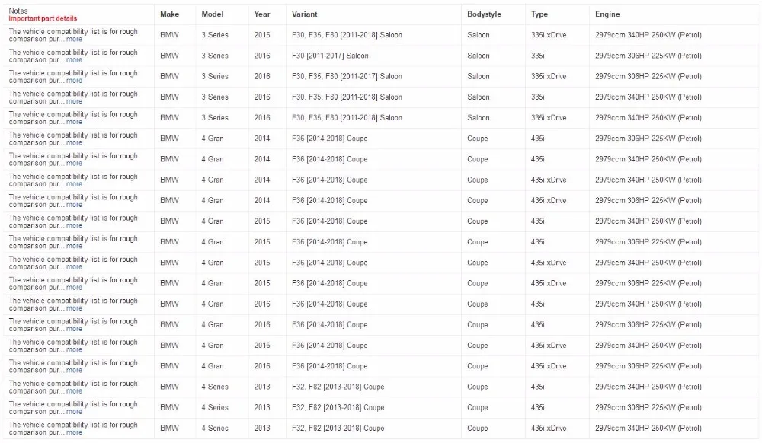This screenshot has height=443, width=762.
Task: Open 'more' in the 2016 3 Series 335i 340HP row
Action: tap(74, 101)
